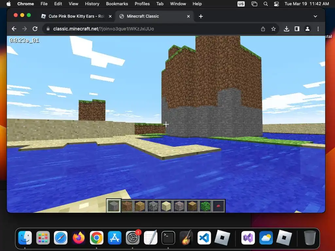Screen dimensions: 335x251
Task: Open Spotlight search
Action: (266, 4)
